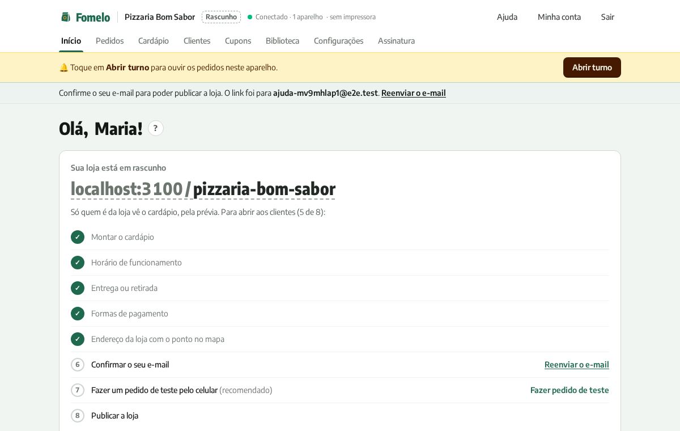This screenshot has height=431, width=680.
Task: Open Minha conta
Action: tap(559, 17)
